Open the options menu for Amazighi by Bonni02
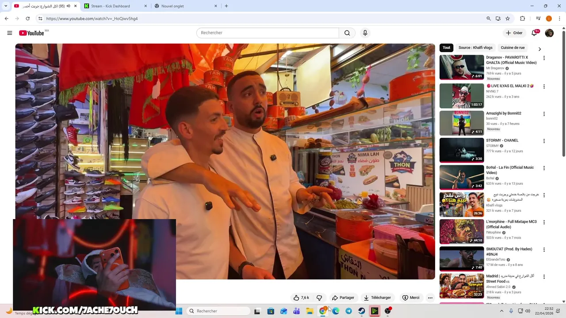This screenshot has height=318, width=566. [x=544, y=114]
